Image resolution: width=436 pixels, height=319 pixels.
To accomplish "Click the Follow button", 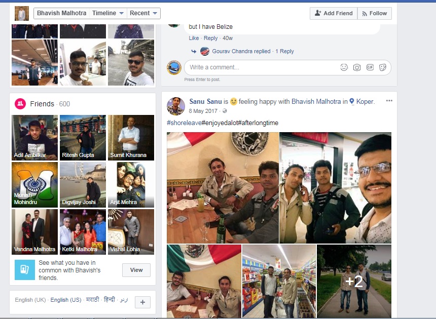I will tap(375, 13).
